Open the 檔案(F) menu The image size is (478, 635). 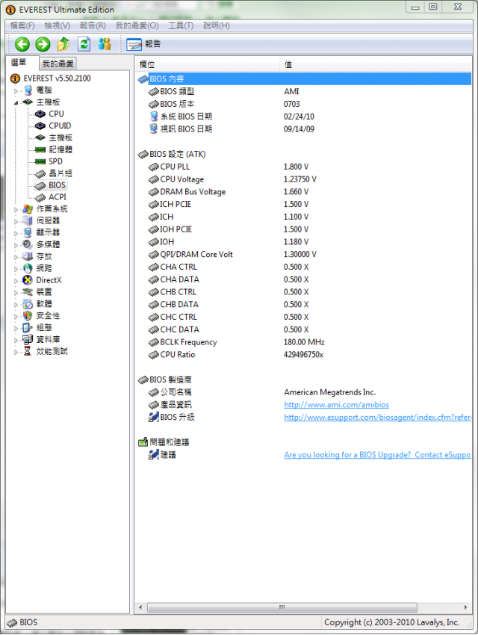[x=22, y=25]
